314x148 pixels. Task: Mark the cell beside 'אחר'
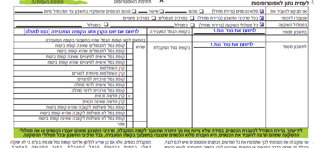click(129, 124)
